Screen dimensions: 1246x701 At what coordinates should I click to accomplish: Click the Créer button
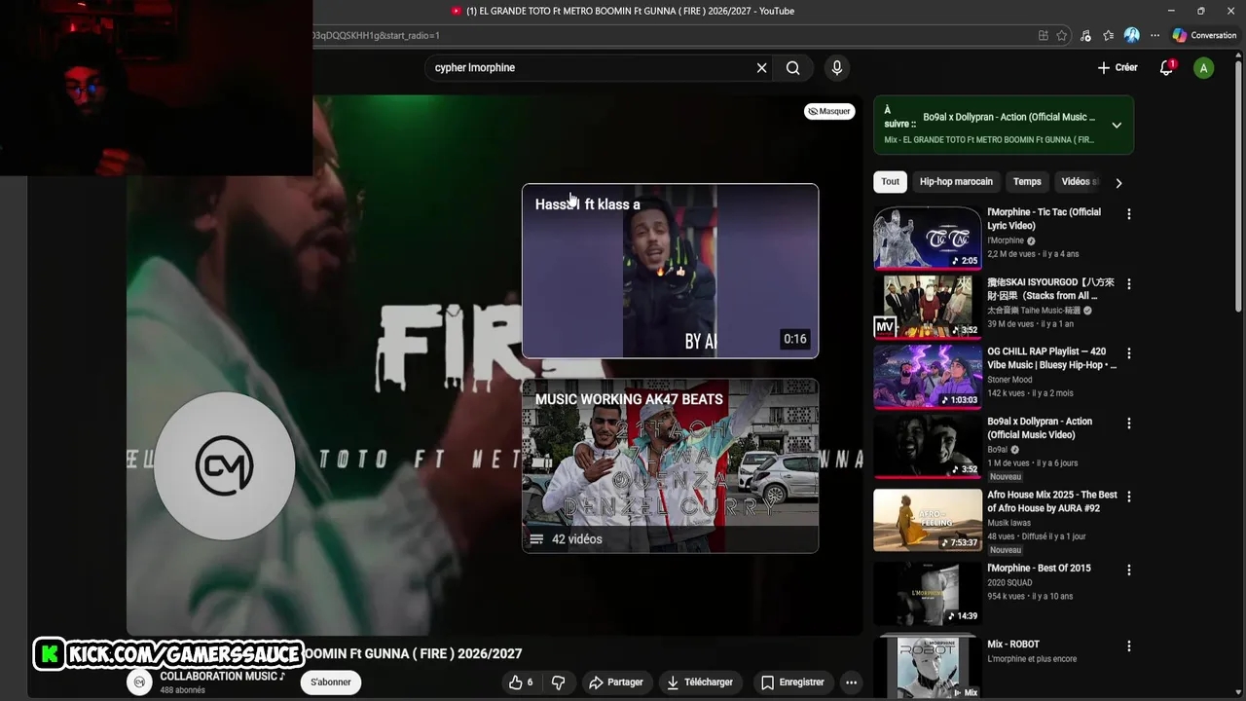(1118, 68)
